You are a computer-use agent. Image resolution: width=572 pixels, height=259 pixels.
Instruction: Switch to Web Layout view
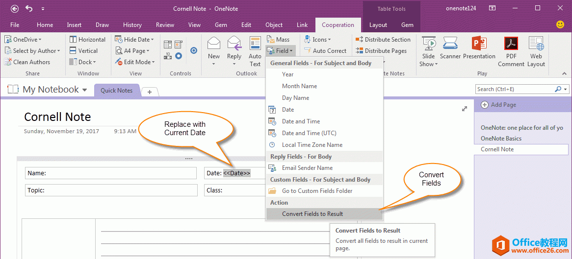point(536,51)
